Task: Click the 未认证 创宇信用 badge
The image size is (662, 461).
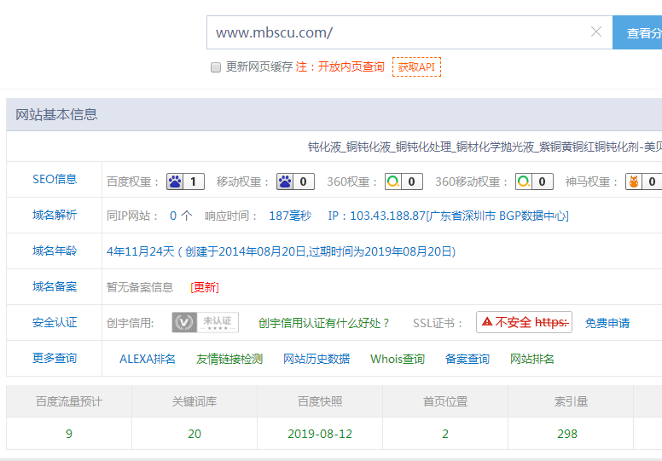Action: click(x=206, y=323)
